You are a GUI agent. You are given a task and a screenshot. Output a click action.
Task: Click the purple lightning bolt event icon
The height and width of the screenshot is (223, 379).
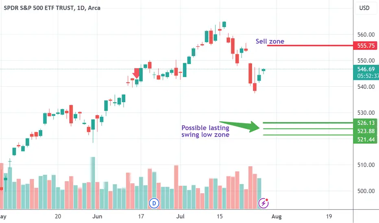point(263,203)
